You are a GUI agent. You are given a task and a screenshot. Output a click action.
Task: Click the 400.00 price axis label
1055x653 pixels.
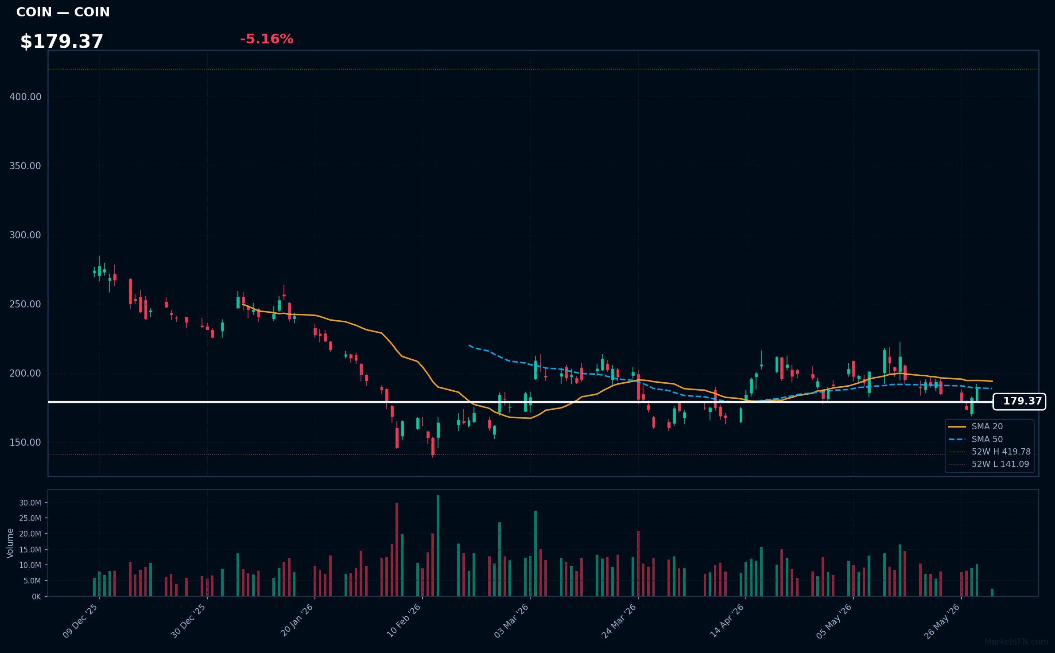pos(25,97)
